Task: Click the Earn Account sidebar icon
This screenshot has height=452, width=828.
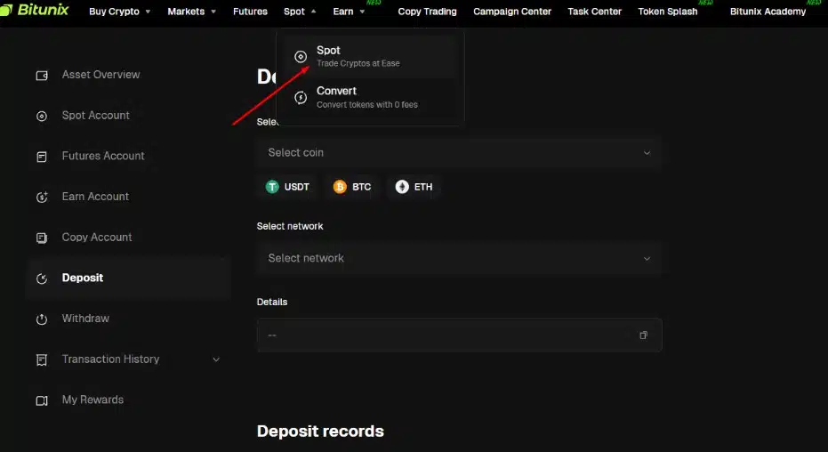Action: (42, 197)
